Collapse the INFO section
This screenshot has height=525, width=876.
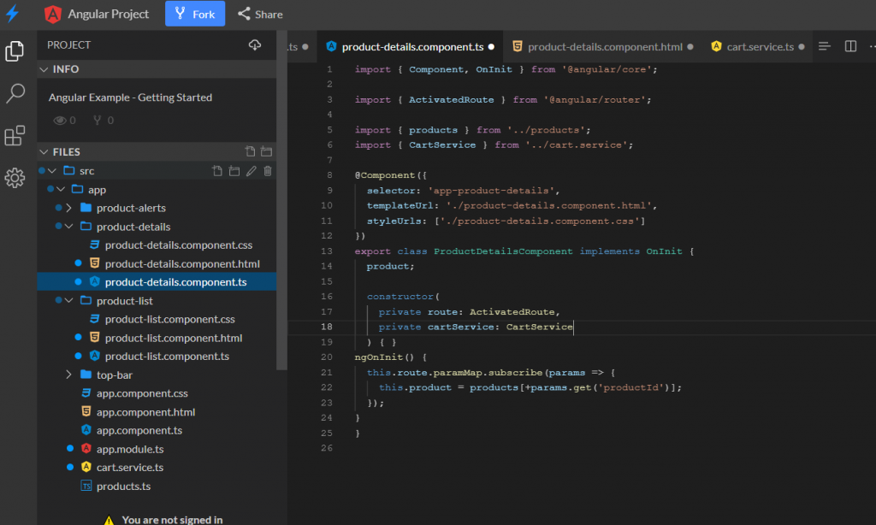click(x=44, y=69)
